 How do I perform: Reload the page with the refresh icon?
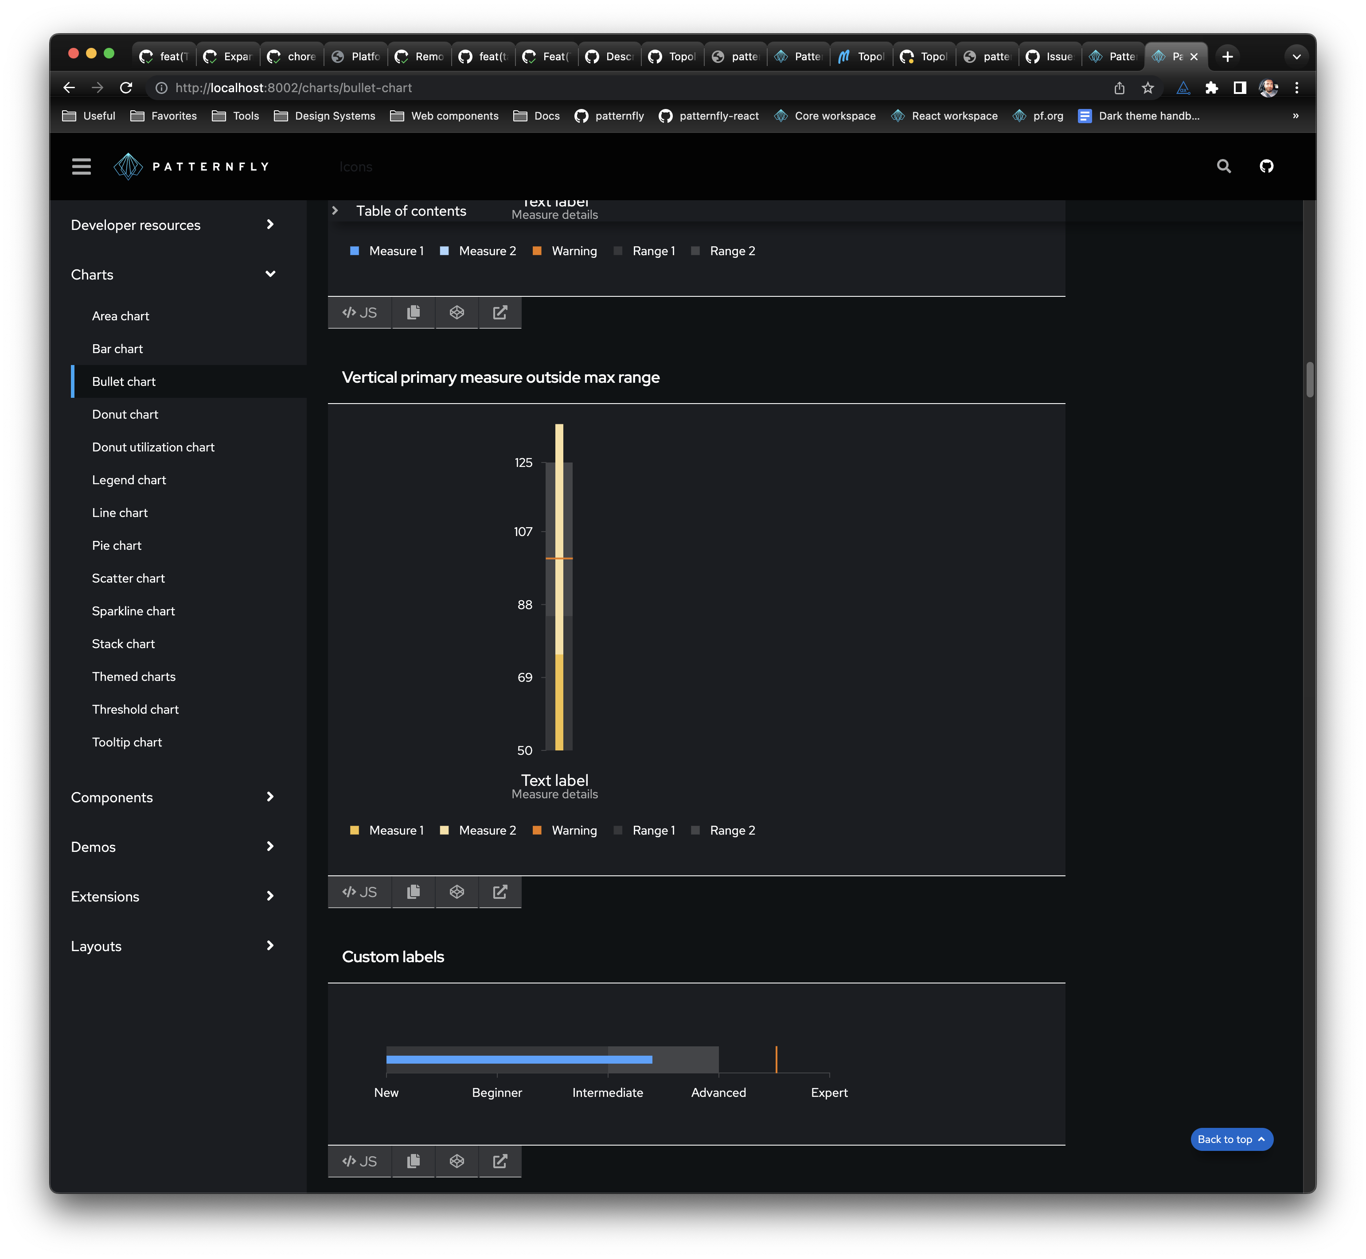pos(126,88)
